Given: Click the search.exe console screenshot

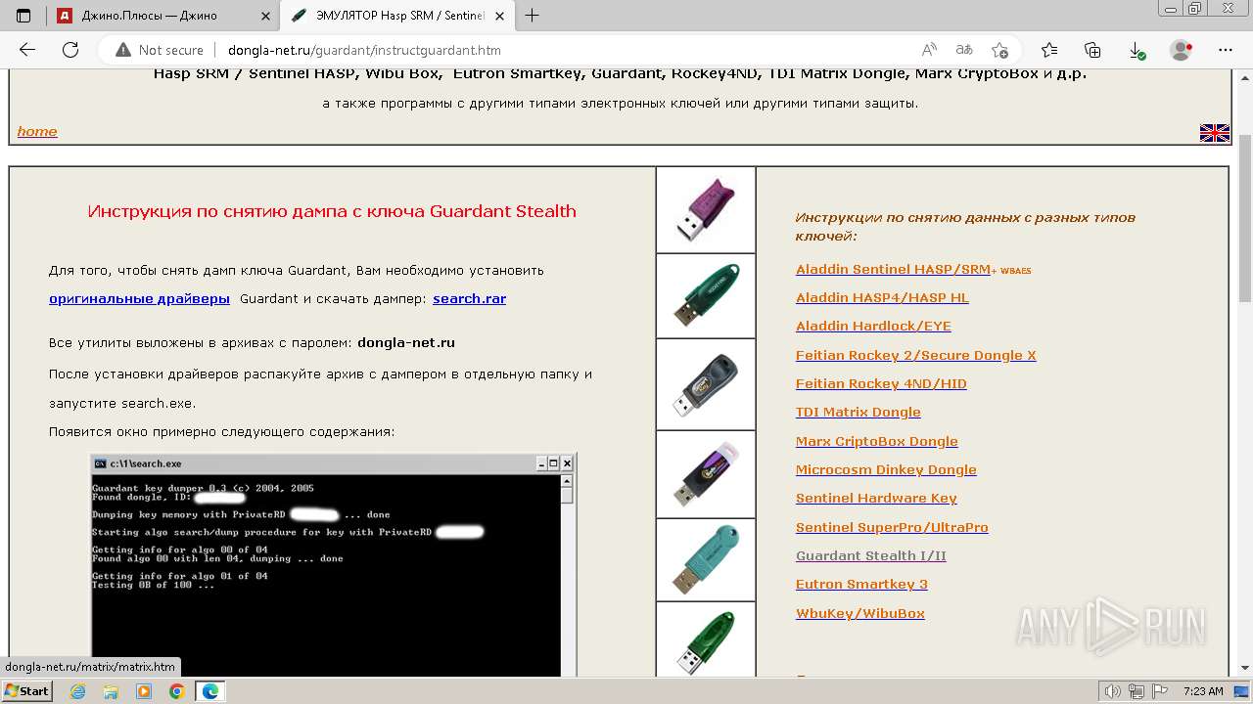Looking at the screenshot, I should point(333,564).
